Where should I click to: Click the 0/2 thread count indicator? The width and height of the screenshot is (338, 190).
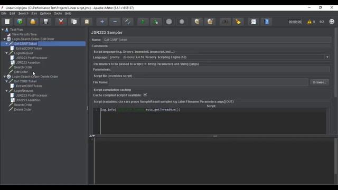coord(322,22)
